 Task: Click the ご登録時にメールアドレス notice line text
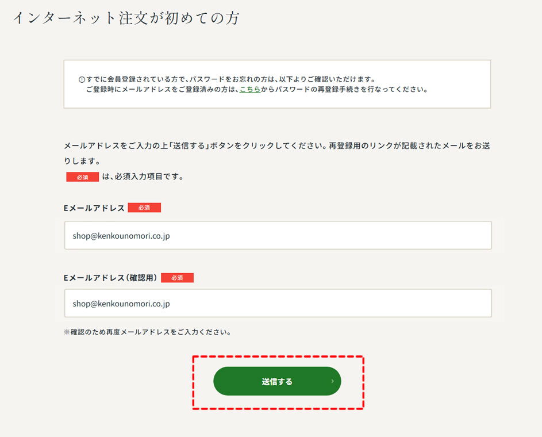257,89
